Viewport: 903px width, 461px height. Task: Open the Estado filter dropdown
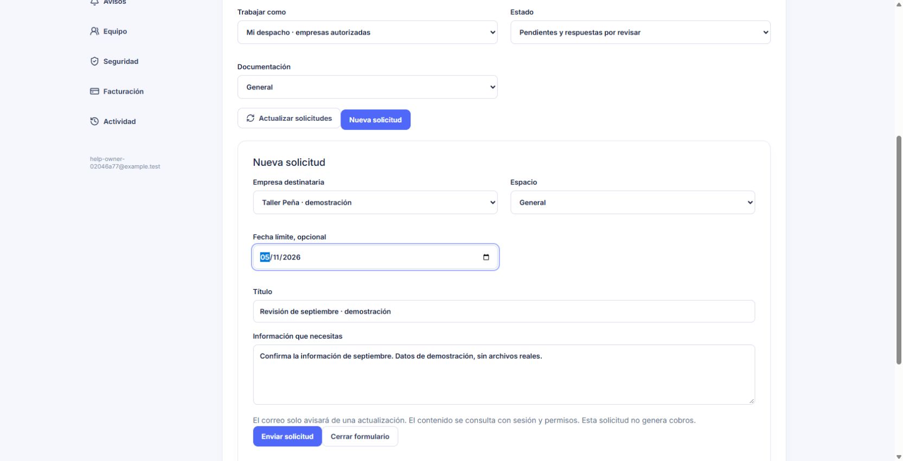click(640, 33)
